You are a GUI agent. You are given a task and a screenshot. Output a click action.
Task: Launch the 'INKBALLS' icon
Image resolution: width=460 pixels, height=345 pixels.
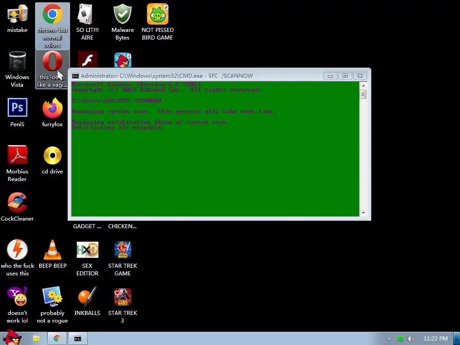point(88,301)
